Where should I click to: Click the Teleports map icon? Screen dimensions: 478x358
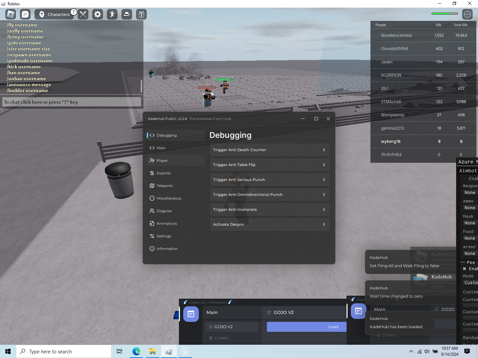[x=152, y=186]
